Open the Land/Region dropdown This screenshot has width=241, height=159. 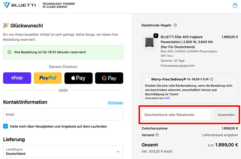[63, 152]
